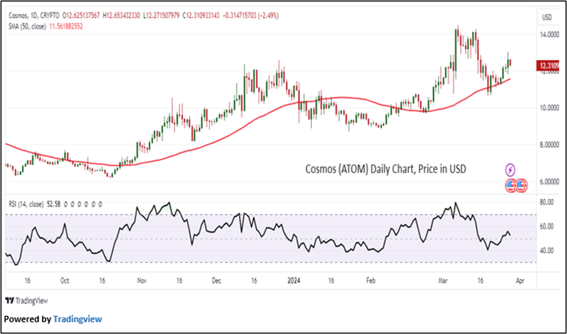Click the 14.0000 price axis label

pyautogui.click(x=549, y=35)
